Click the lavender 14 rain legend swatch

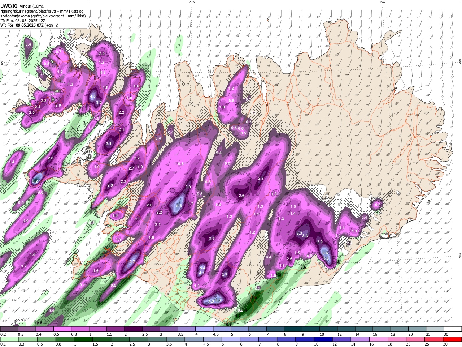point(360,339)
